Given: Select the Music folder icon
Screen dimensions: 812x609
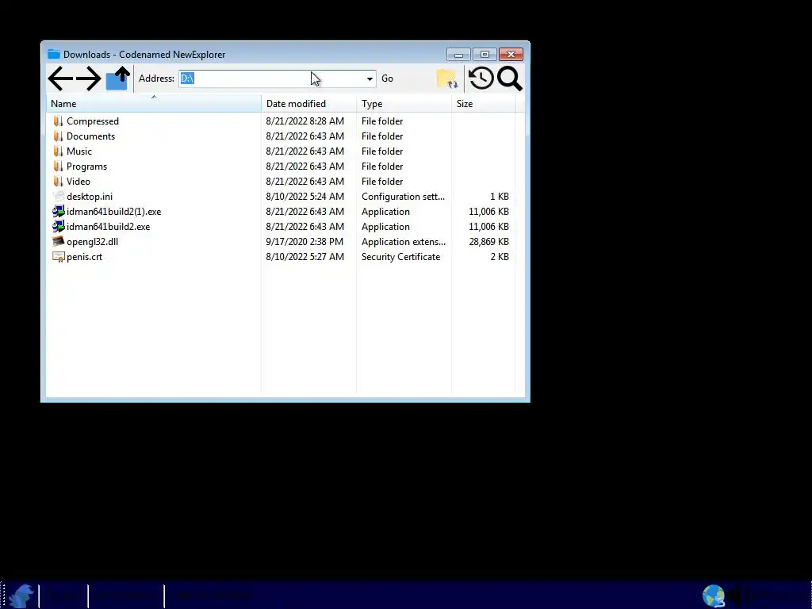Looking at the screenshot, I should [58, 151].
